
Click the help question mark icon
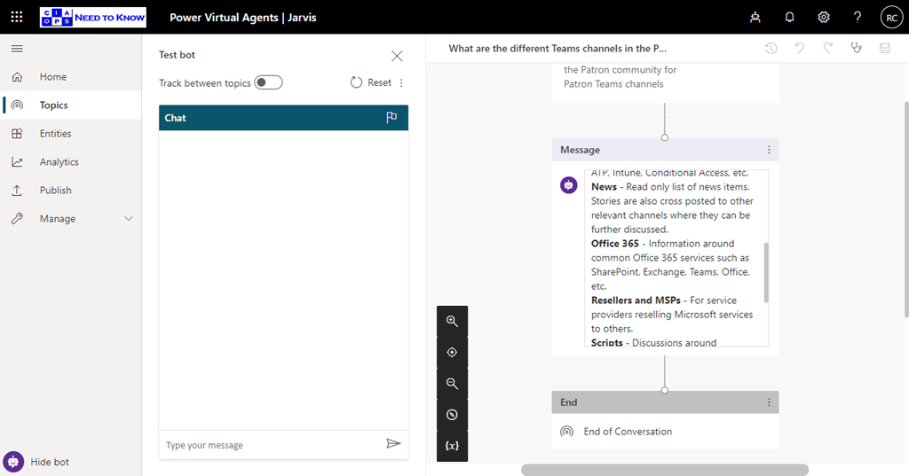(857, 17)
